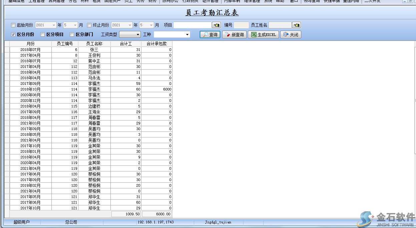Close the report with 关闭 button
The width and height of the screenshot is (416, 228).
point(291,35)
